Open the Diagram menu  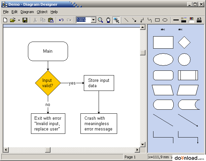point(27,12)
